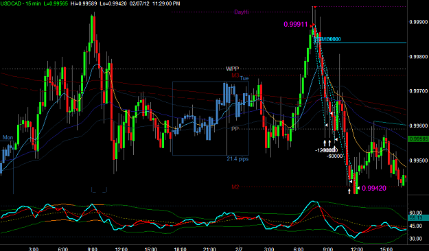Click 0.99600 on the price axis
This screenshot has width=429, height=251.
tap(418, 125)
